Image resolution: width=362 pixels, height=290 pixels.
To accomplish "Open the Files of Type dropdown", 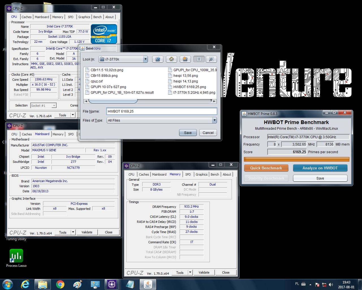I will [x=214, y=120].
